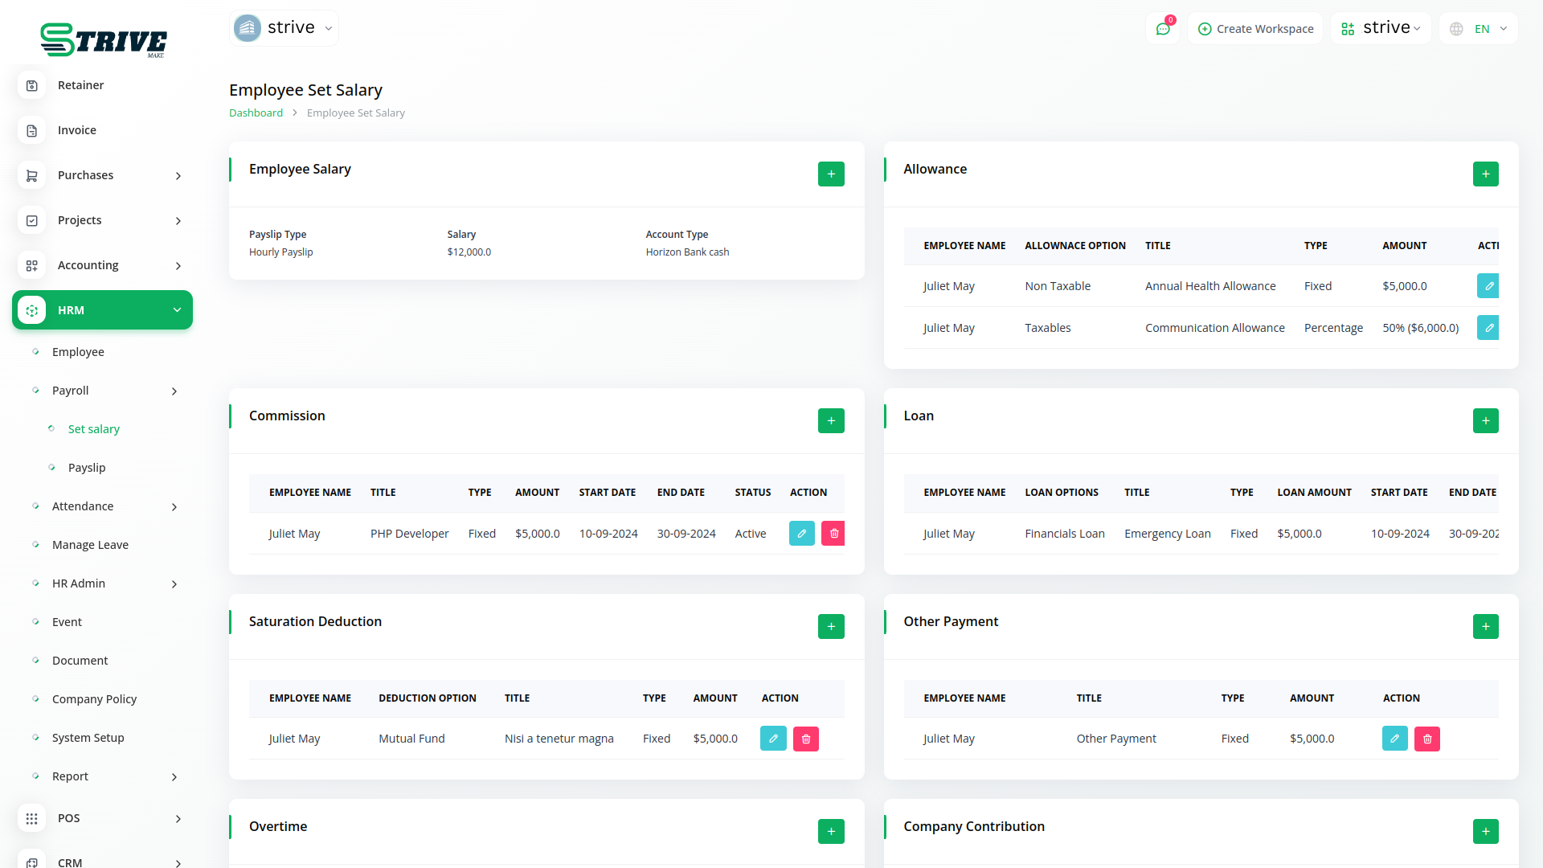Image resolution: width=1543 pixels, height=868 pixels.
Task: Navigate to Dashboard via breadcrumb link
Action: point(256,113)
